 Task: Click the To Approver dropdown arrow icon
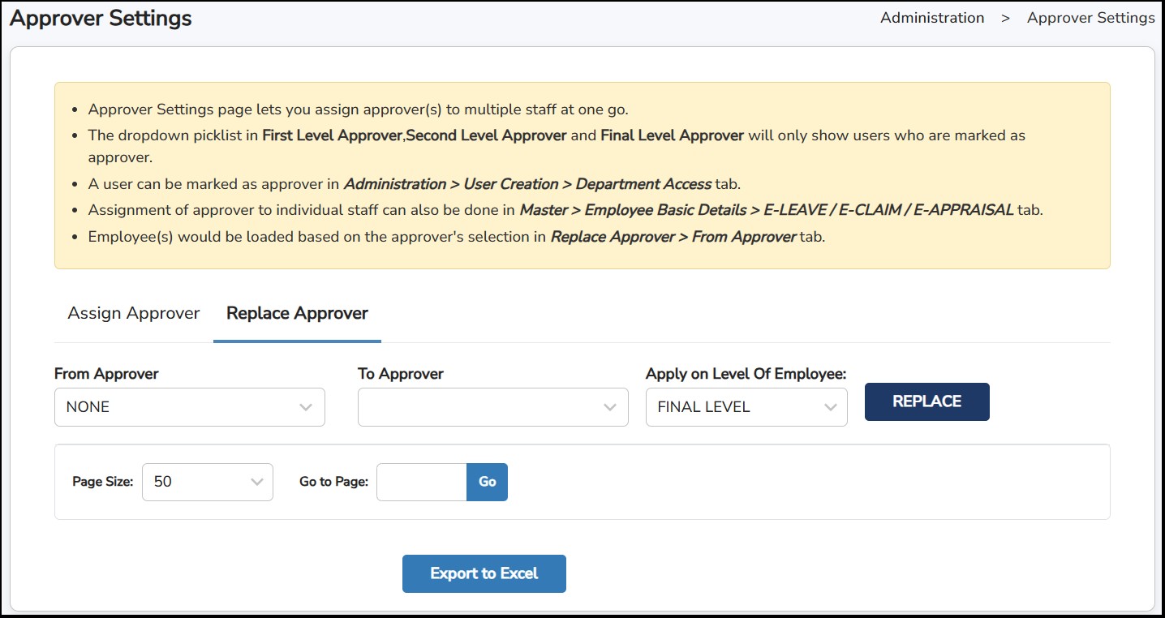click(608, 406)
